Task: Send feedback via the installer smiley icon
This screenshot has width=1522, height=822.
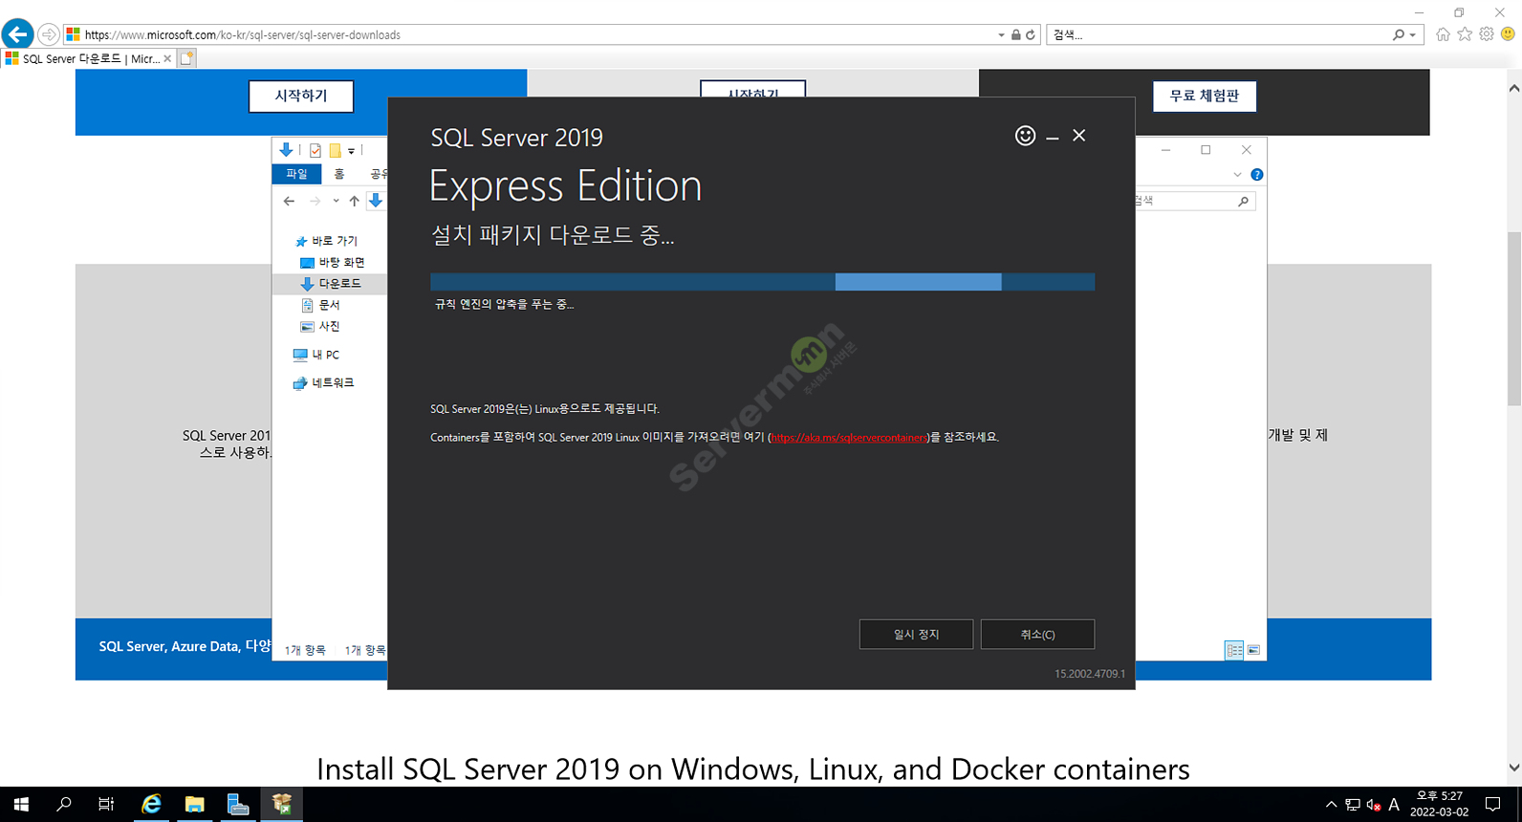Action: pyautogui.click(x=1025, y=136)
